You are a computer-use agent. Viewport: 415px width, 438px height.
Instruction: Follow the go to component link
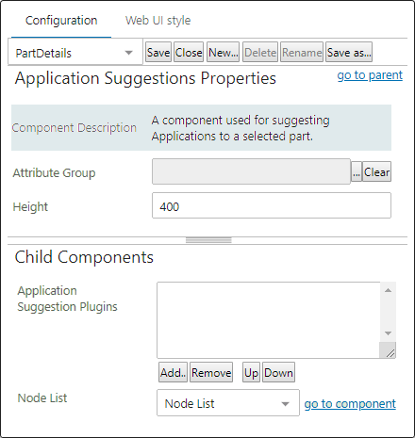[350, 404]
